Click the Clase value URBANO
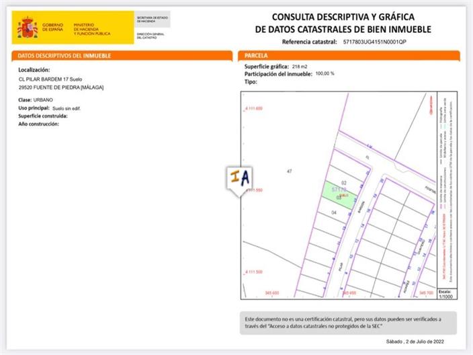 pos(43,100)
